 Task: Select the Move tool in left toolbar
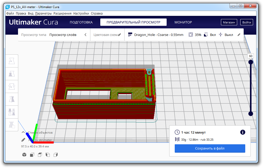coord(12,61)
